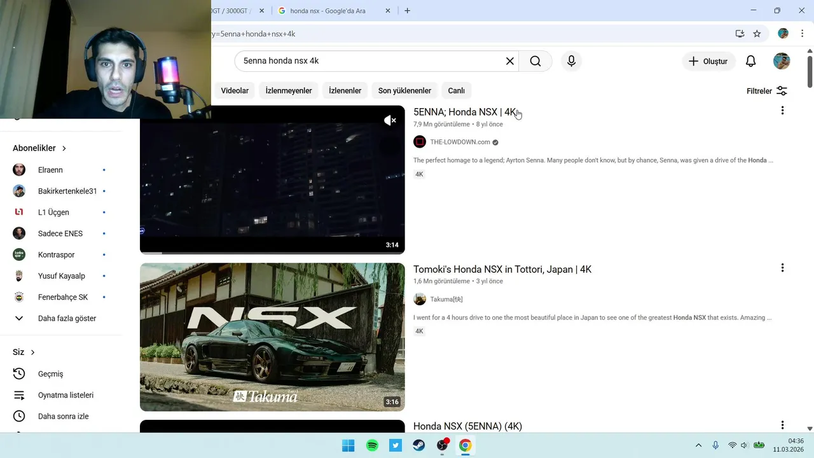Open the OBS icon with red badge
This screenshot has height=458, width=814.
click(x=442, y=445)
